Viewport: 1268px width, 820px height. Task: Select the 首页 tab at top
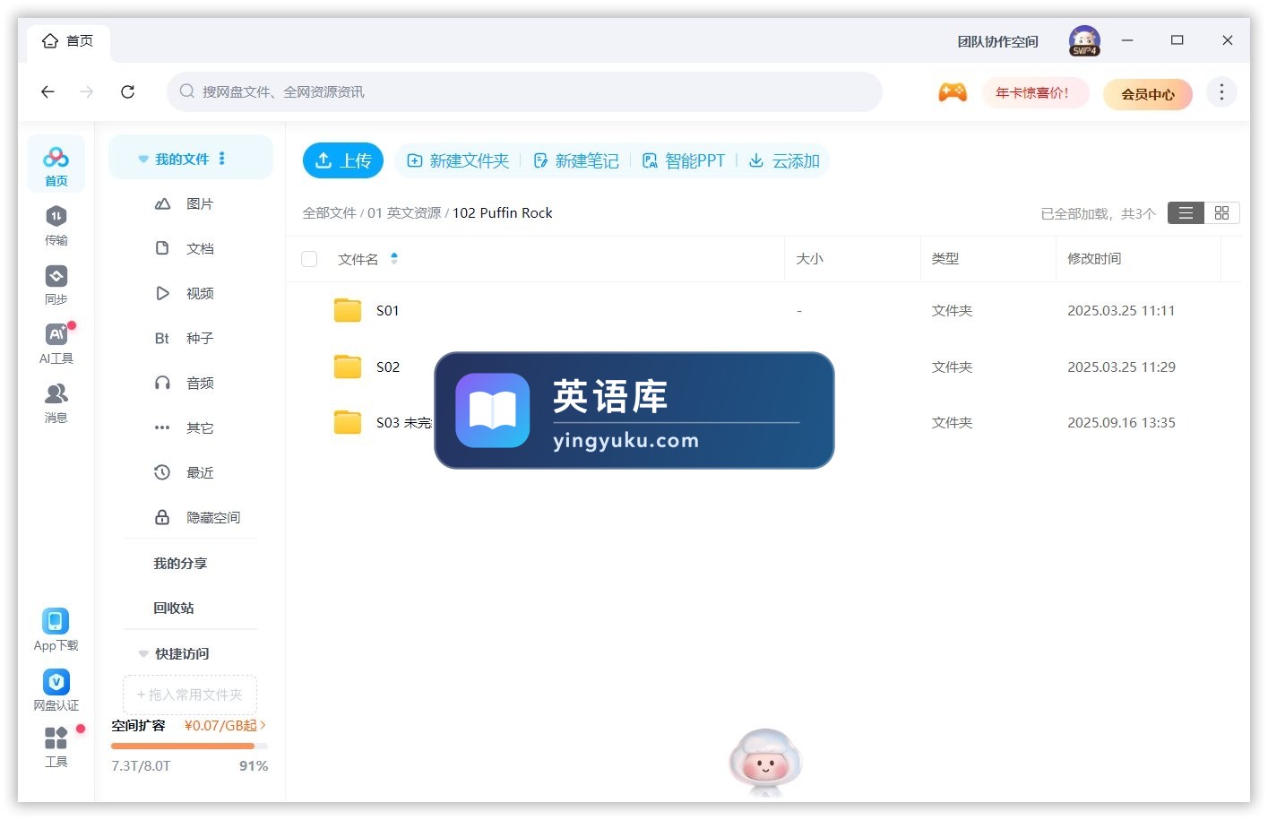coord(68,41)
